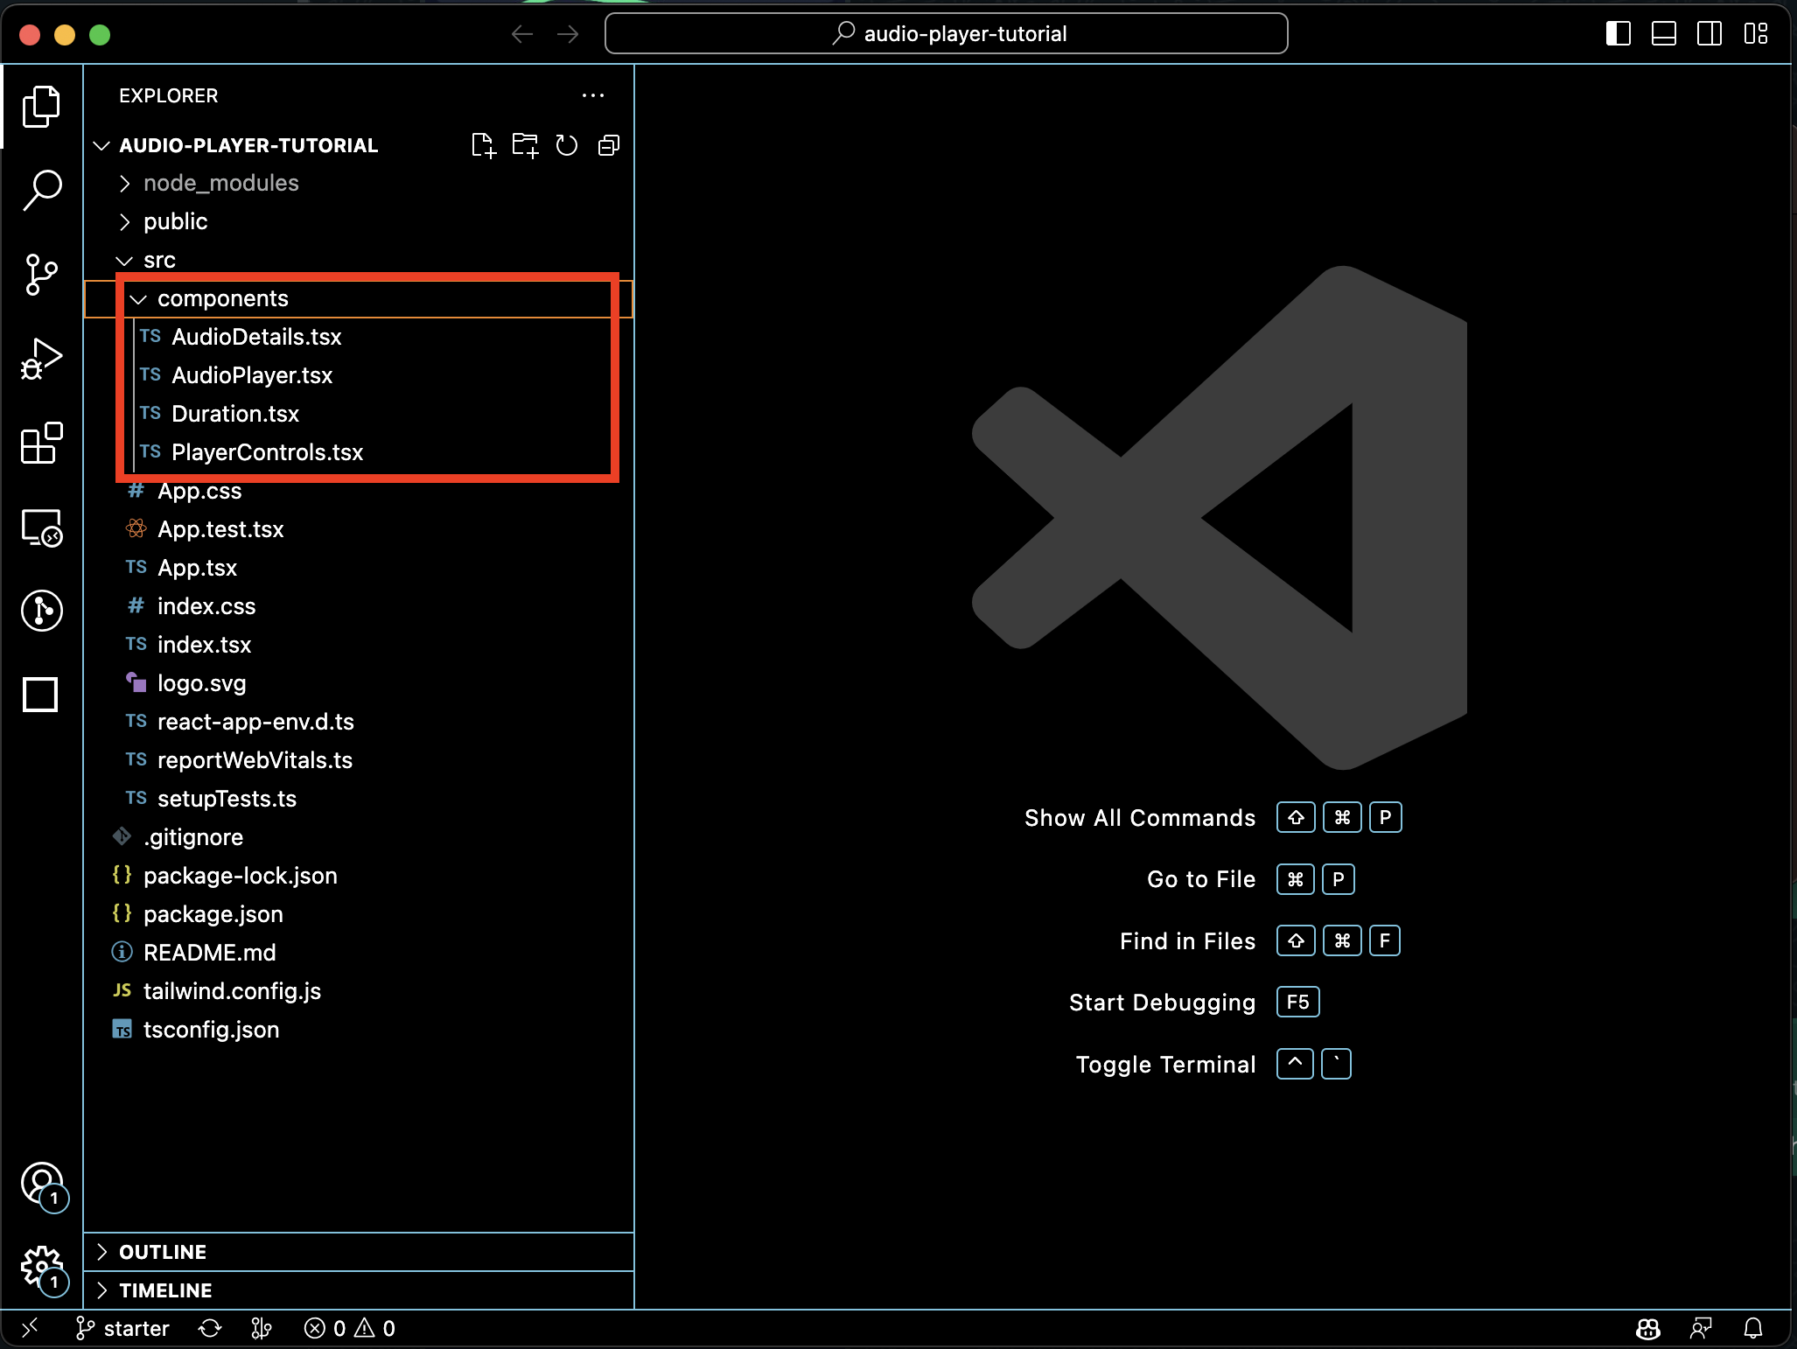Open Copilot status icon

1648,1329
